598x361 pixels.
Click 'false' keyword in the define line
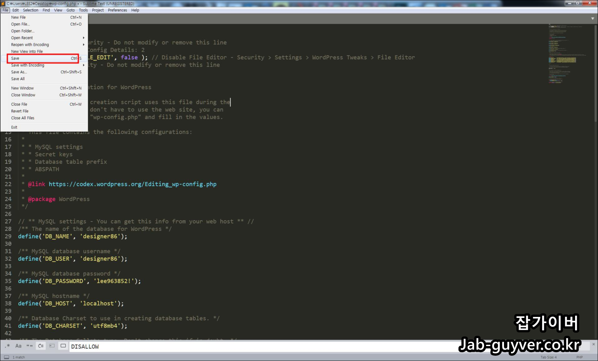pos(129,57)
